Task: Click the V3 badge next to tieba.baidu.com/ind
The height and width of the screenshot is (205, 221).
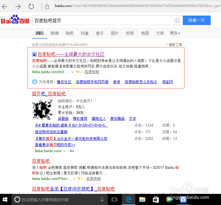Action: pos(78,72)
